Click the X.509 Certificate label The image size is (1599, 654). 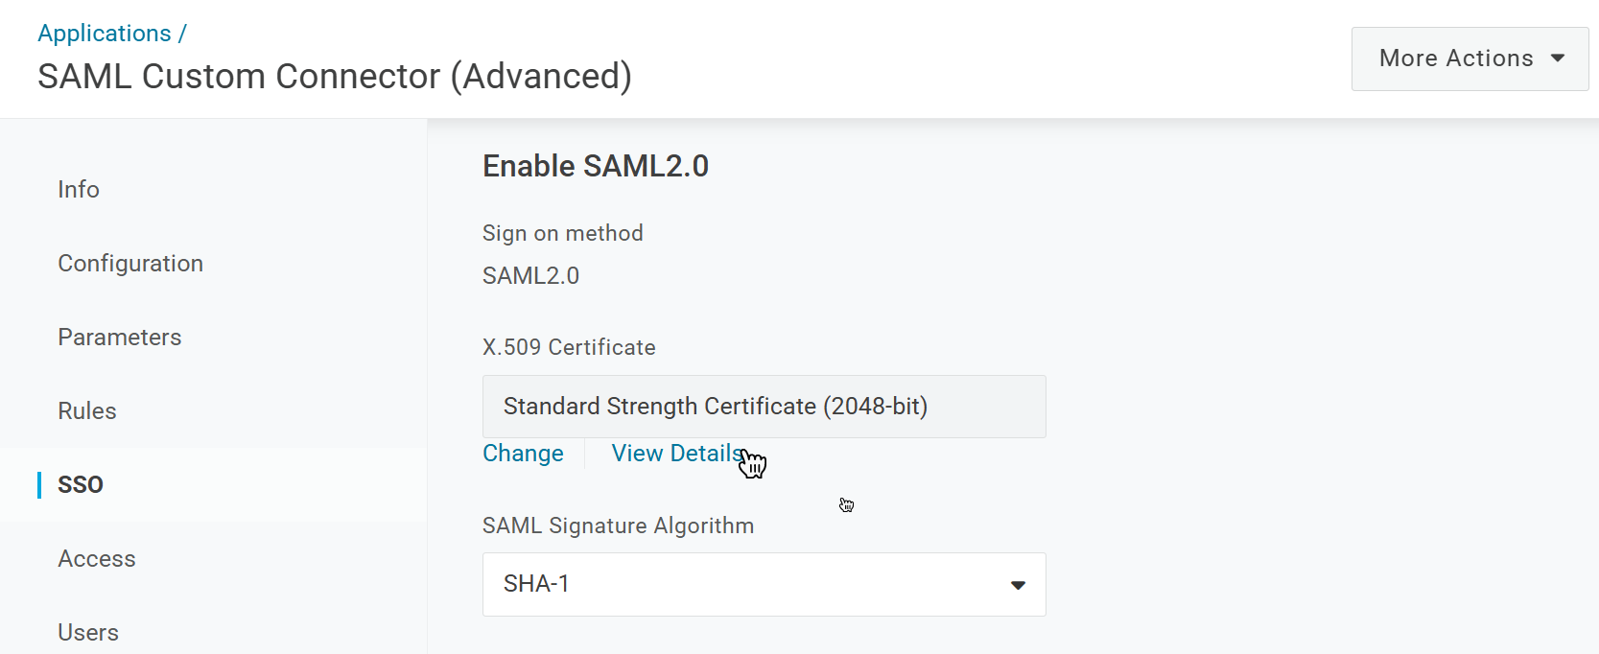coord(569,347)
